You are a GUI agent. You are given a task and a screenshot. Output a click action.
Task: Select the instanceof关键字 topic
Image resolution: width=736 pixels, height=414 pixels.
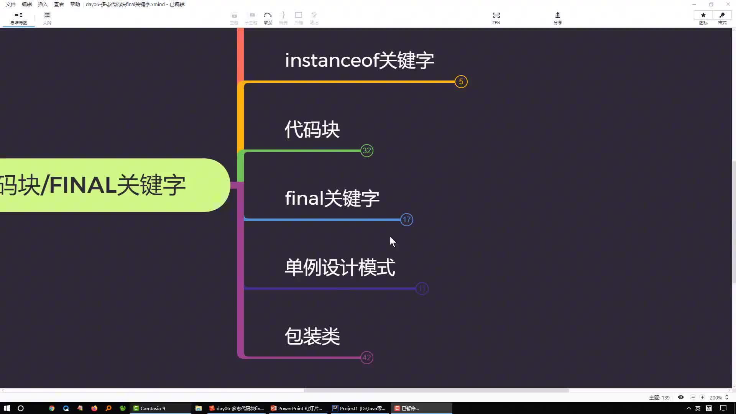click(x=359, y=61)
